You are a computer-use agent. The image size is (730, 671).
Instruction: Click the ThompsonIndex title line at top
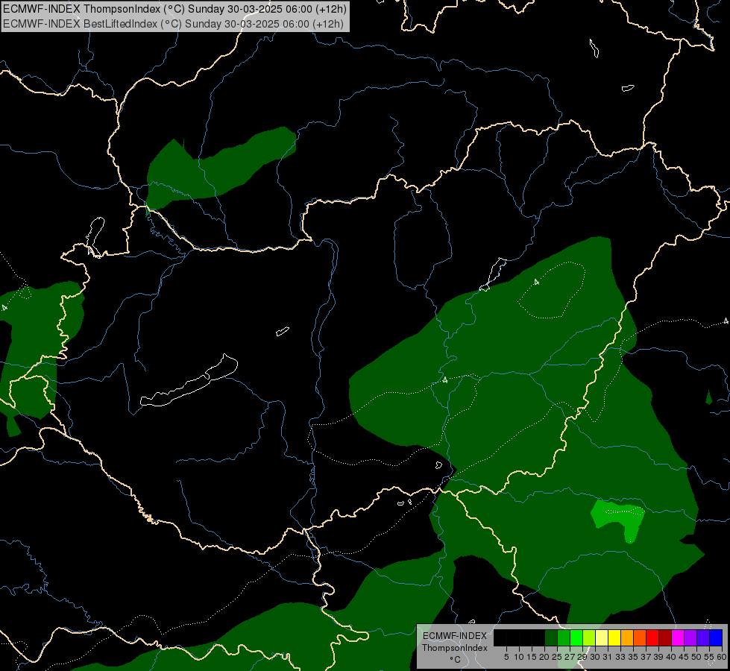(x=174, y=9)
